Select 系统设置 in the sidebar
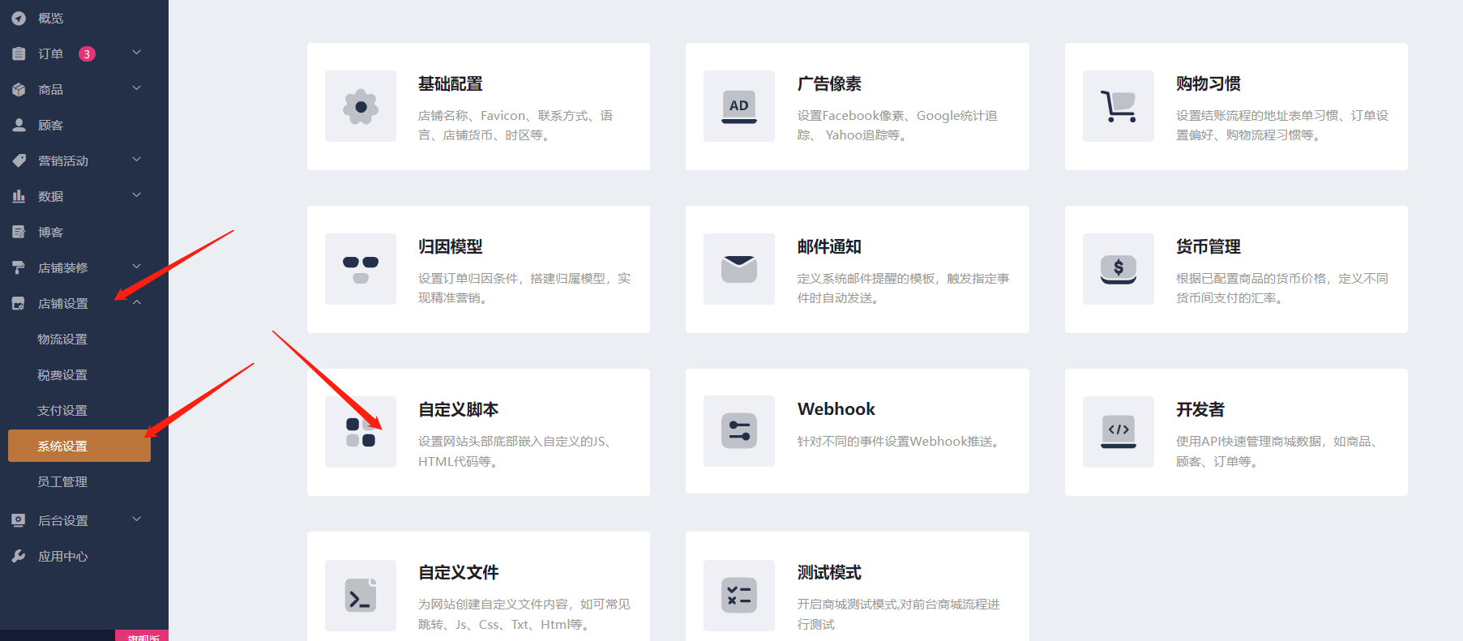 click(x=79, y=446)
